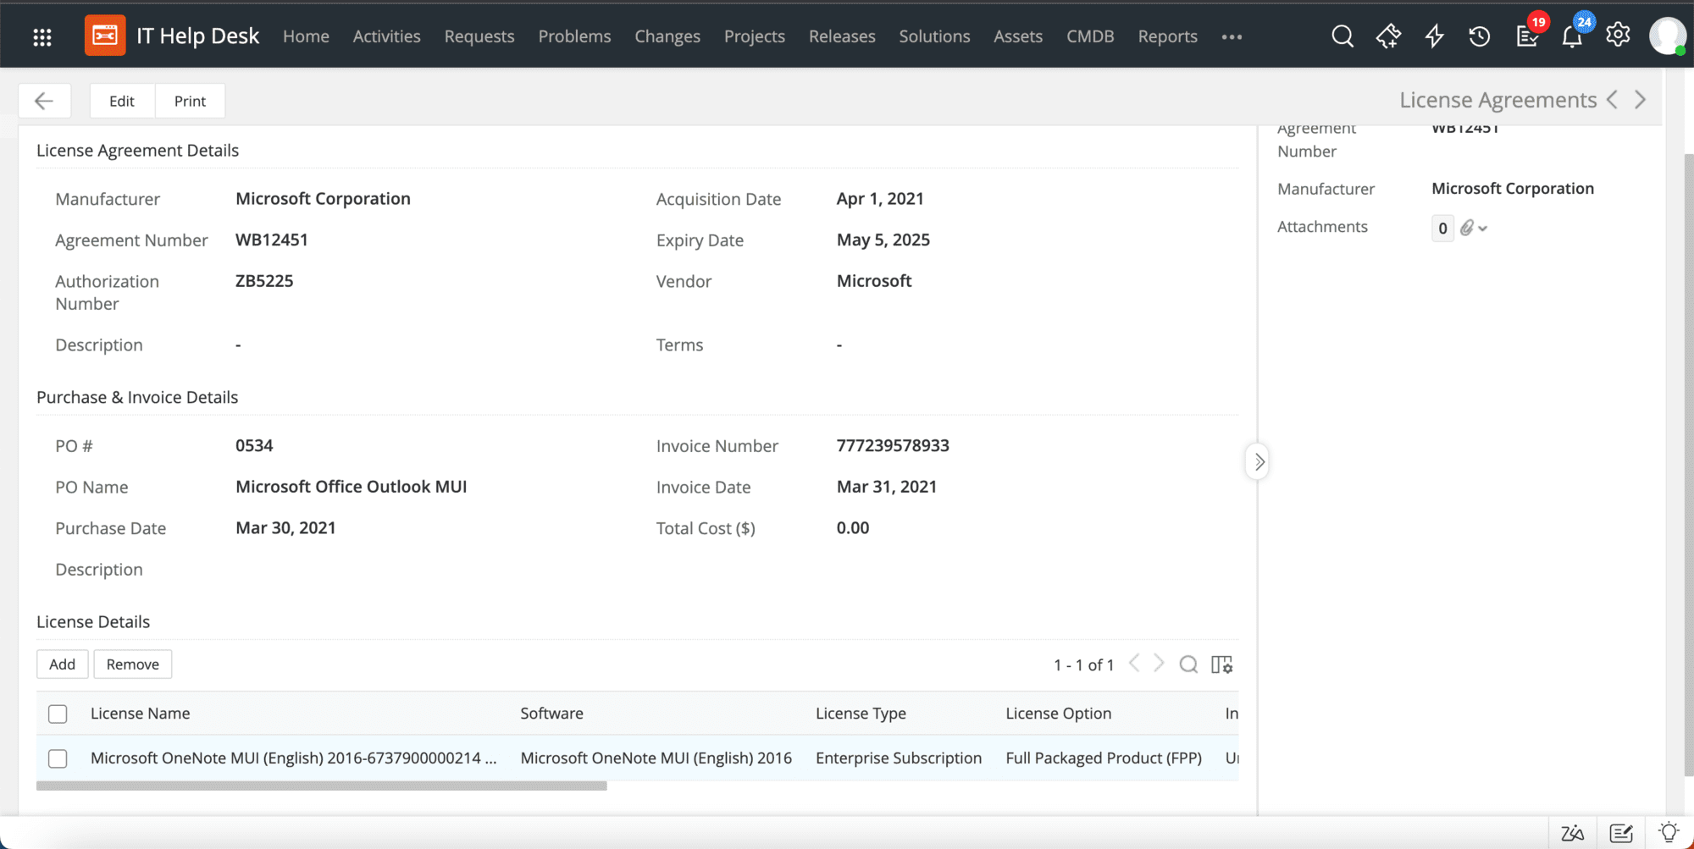Screen dimensions: 1694x849
Task: Open the global search magnifier
Action: coord(1342,36)
